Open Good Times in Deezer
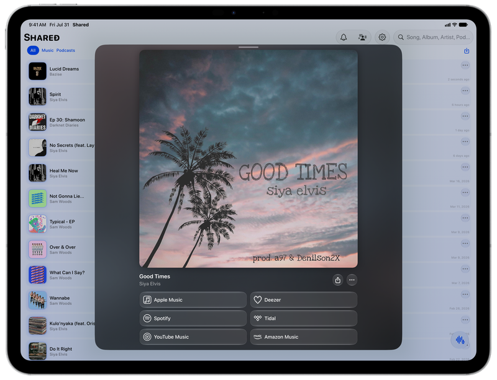Viewport: 497px width, 380px height. pyautogui.click(x=304, y=300)
